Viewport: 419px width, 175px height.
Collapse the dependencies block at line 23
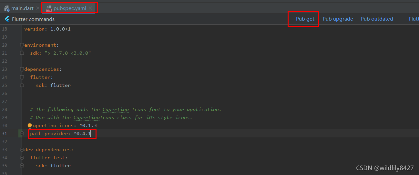(x=22, y=69)
